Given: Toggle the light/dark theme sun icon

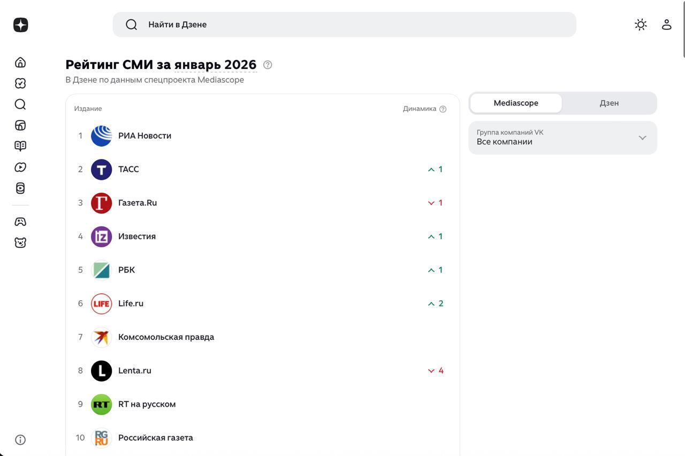Looking at the screenshot, I should point(641,25).
